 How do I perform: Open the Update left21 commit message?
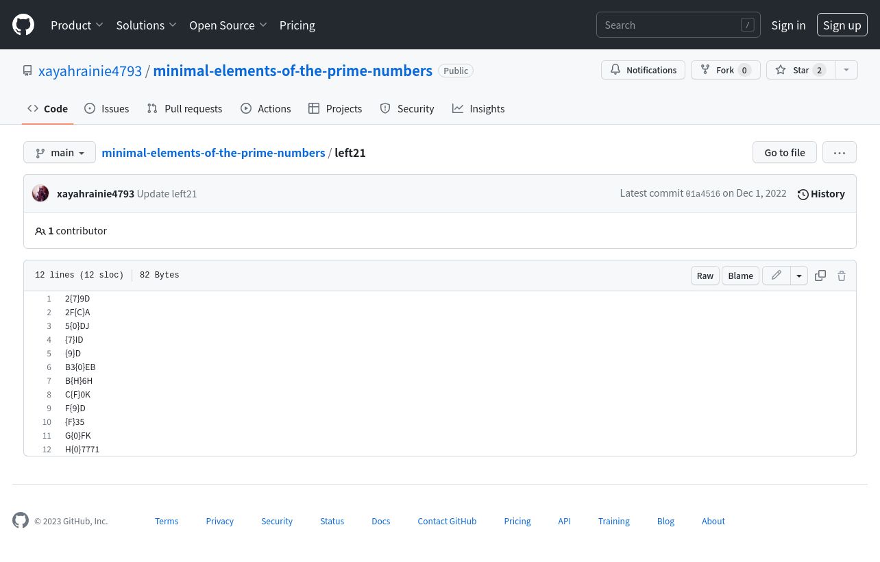(167, 193)
